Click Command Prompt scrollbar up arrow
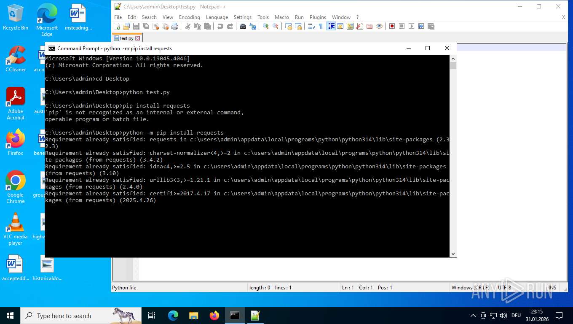573x324 pixels. (453, 58)
